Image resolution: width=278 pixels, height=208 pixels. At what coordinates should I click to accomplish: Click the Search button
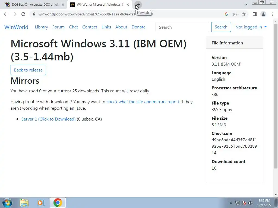221,27
